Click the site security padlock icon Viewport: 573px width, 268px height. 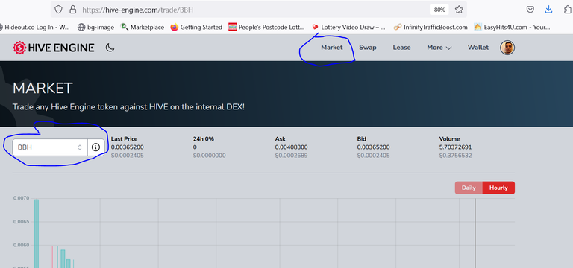pos(72,10)
